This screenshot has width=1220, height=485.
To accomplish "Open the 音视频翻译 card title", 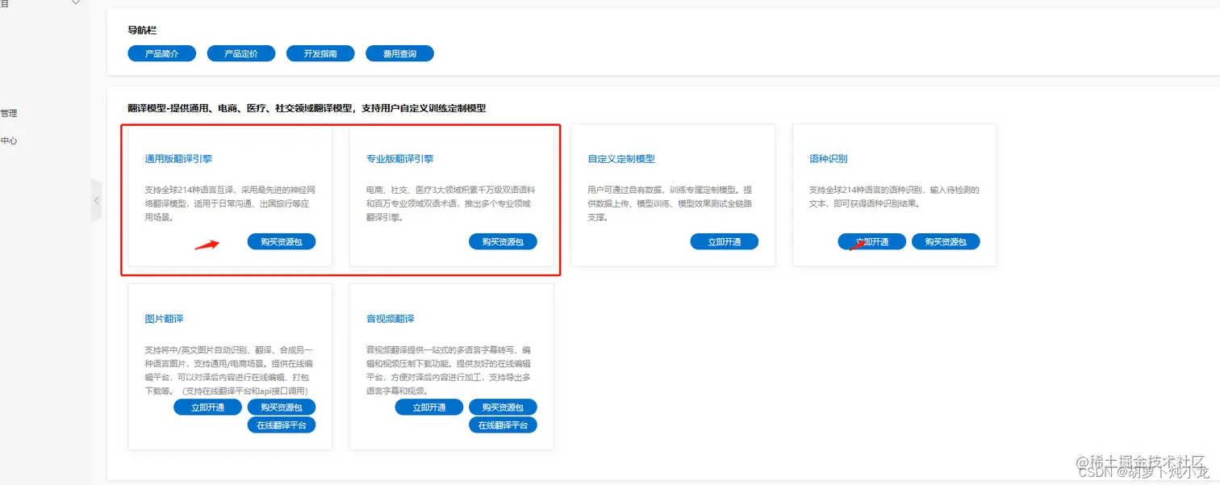I will pyautogui.click(x=391, y=319).
